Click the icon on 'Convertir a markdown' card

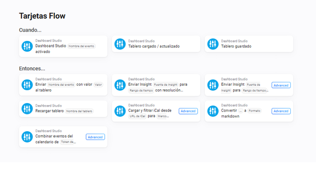coord(213,111)
